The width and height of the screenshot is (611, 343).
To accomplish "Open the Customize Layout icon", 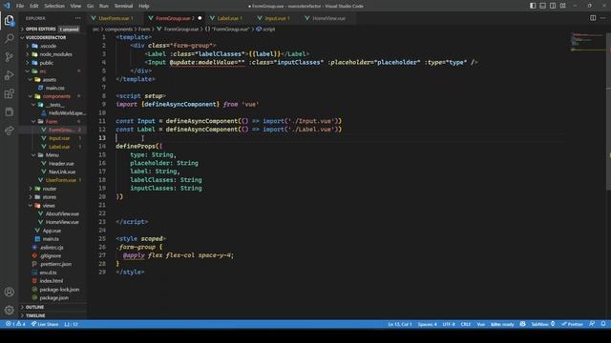I will coord(562,6).
